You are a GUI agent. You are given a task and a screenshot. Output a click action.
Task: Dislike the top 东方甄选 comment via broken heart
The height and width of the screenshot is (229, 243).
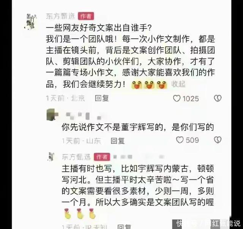point(218,98)
